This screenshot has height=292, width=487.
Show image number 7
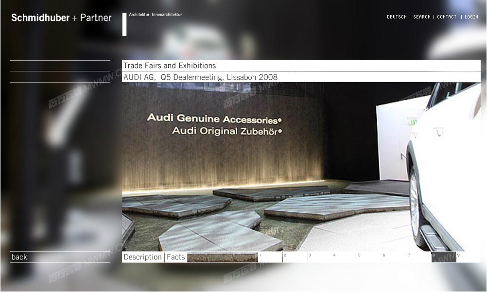419,257
